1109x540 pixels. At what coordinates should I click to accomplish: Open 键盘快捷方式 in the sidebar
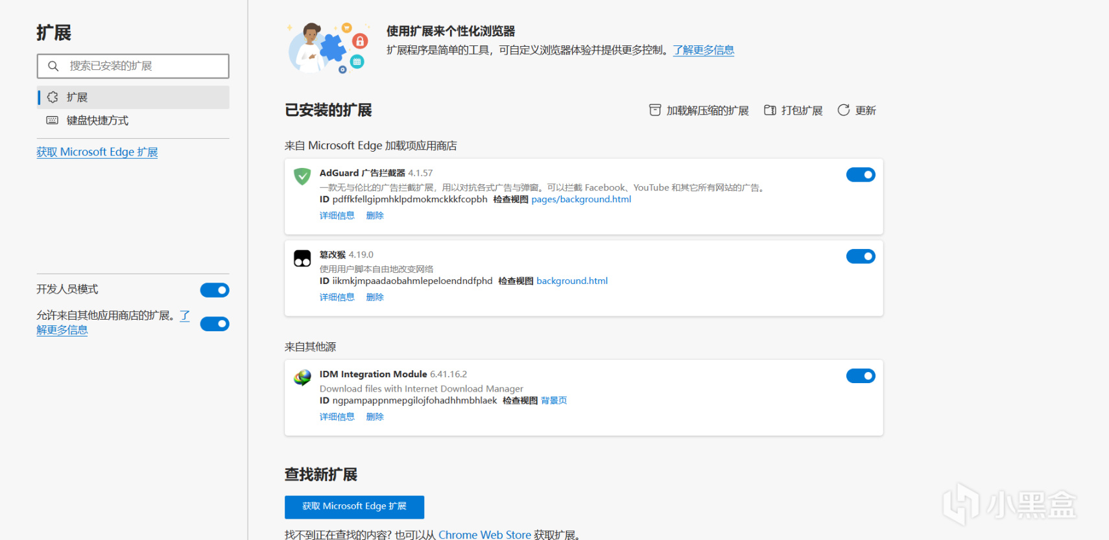[133, 121]
